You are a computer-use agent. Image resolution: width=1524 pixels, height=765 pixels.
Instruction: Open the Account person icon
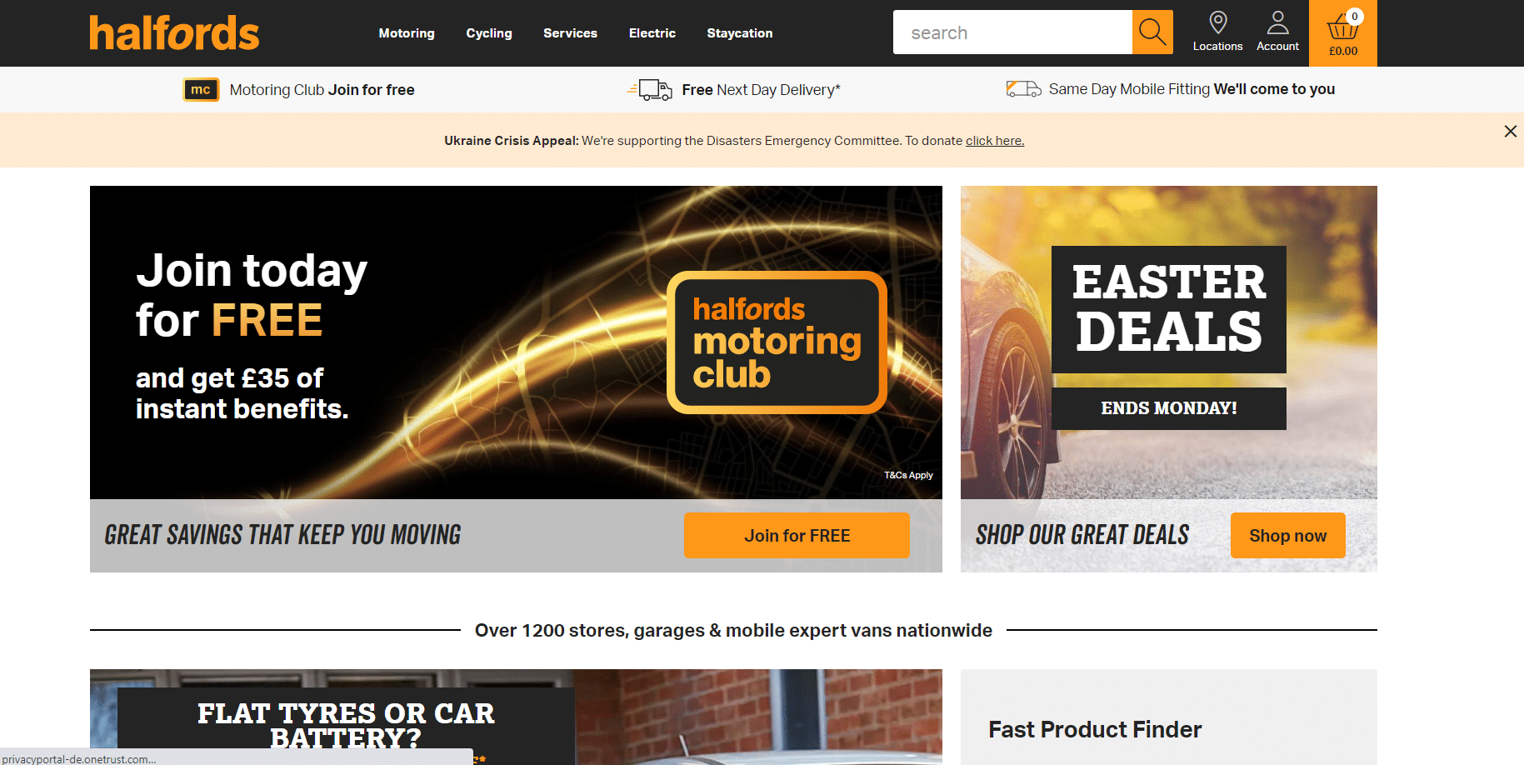pyautogui.click(x=1277, y=22)
